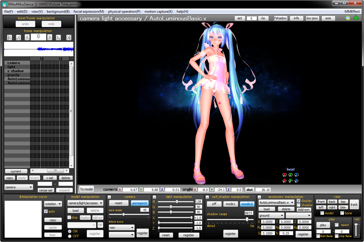The height and width of the screenshot is (242, 364).
Task: Switch self shadow to mode1
Action: pyautogui.click(x=230, y=204)
